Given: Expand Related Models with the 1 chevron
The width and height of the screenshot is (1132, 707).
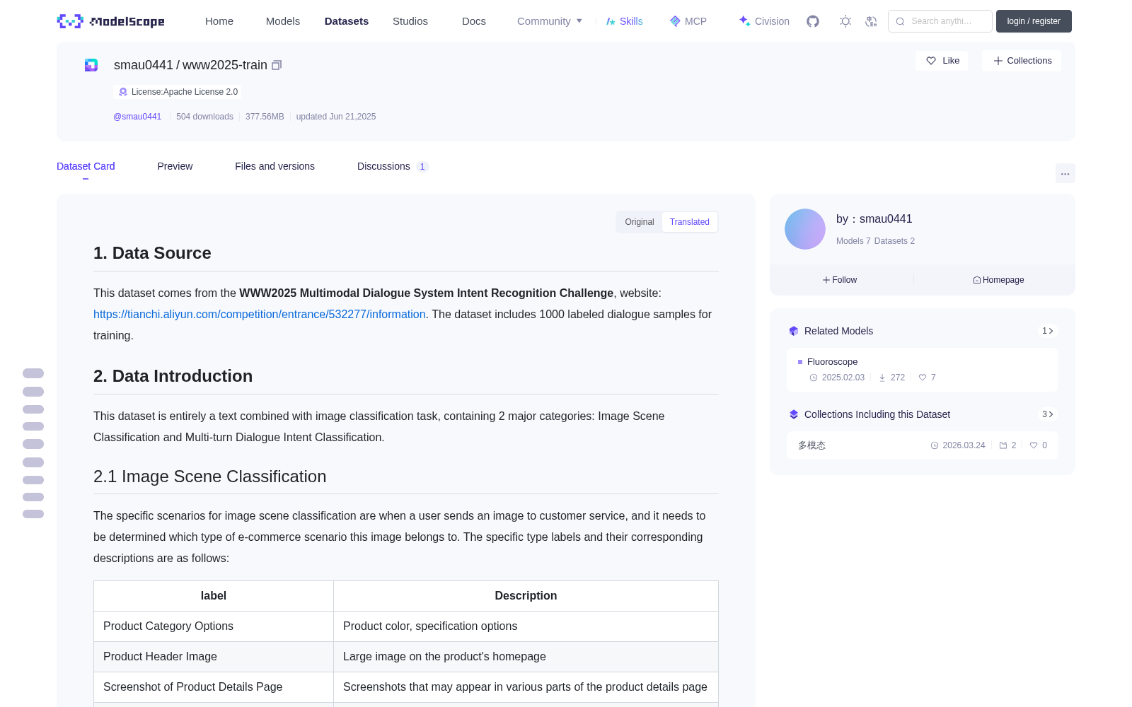Looking at the screenshot, I should [x=1048, y=331].
